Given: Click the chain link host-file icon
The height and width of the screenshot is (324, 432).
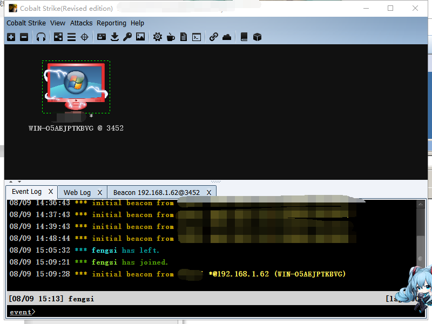Looking at the screenshot, I should [213, 37].
